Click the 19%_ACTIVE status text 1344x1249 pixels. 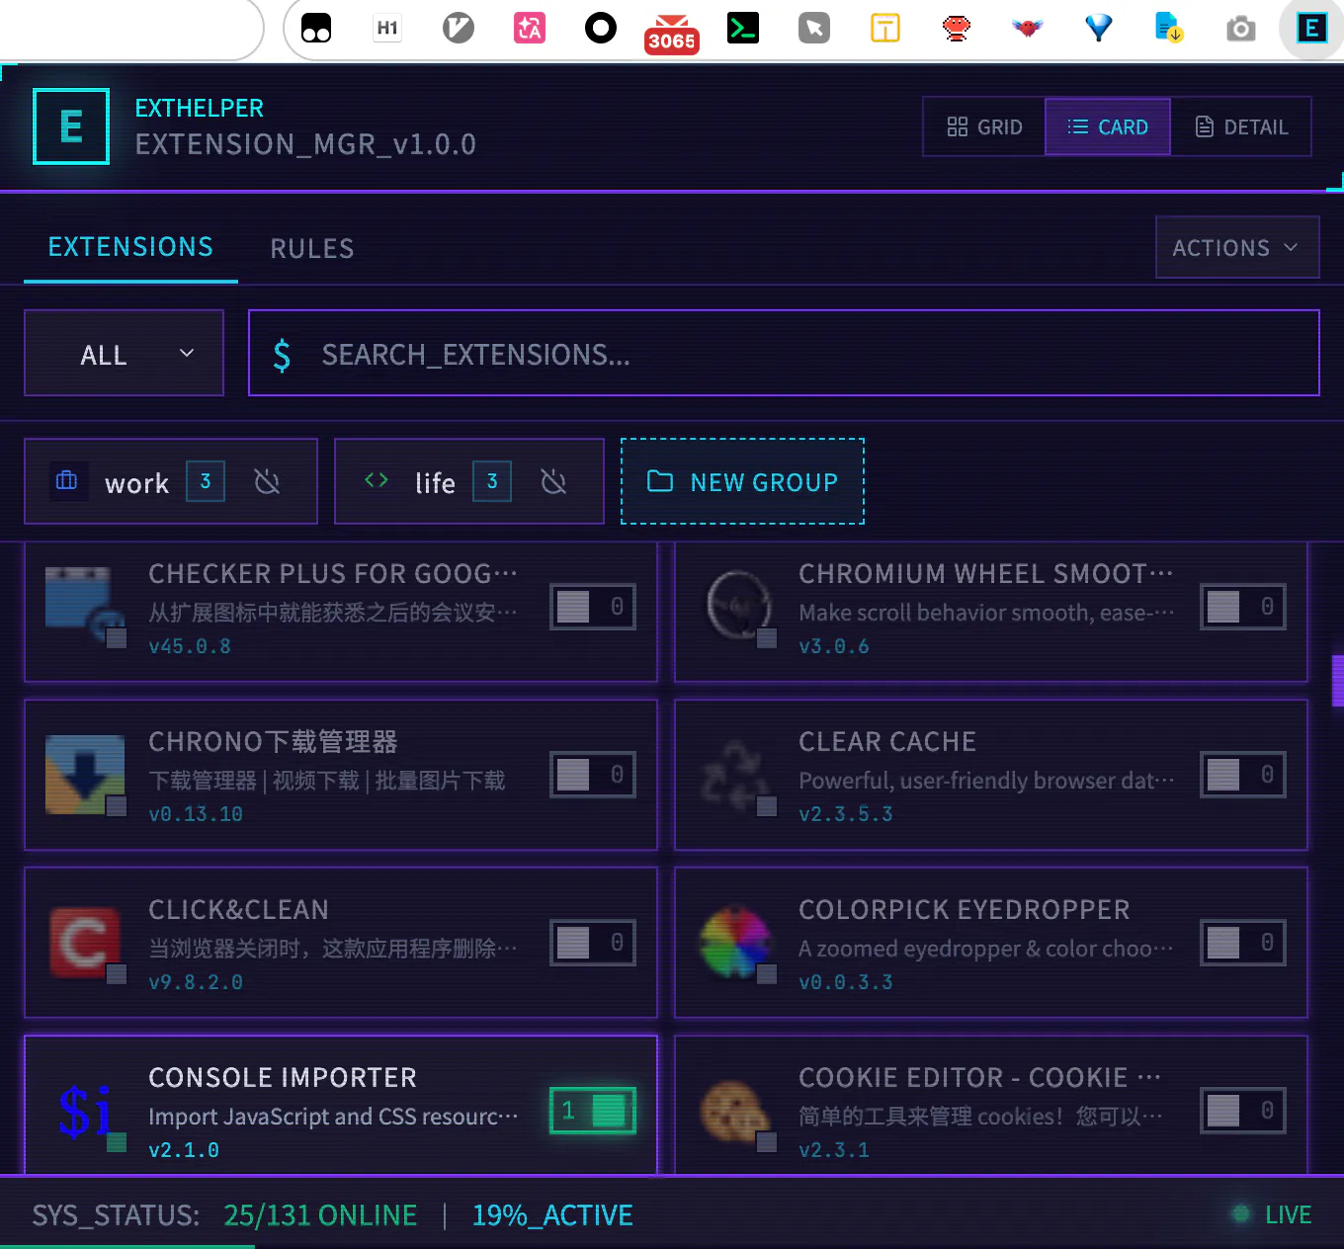click(552, 1215)
